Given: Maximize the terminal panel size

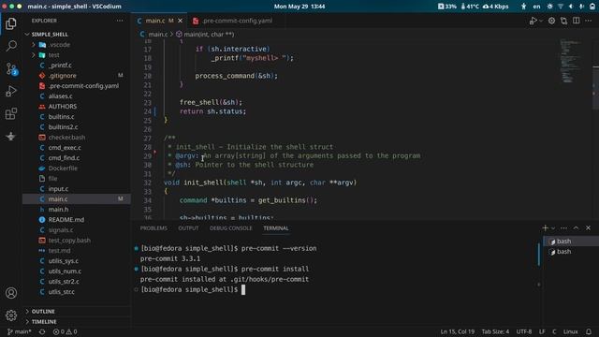Looking at the screenshot, I should 577,228.
